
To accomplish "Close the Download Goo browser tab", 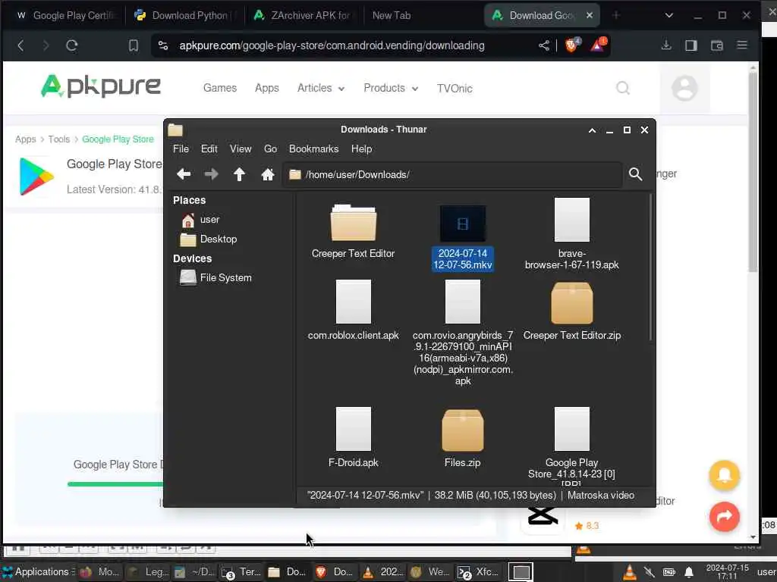I will coord(589,15).
